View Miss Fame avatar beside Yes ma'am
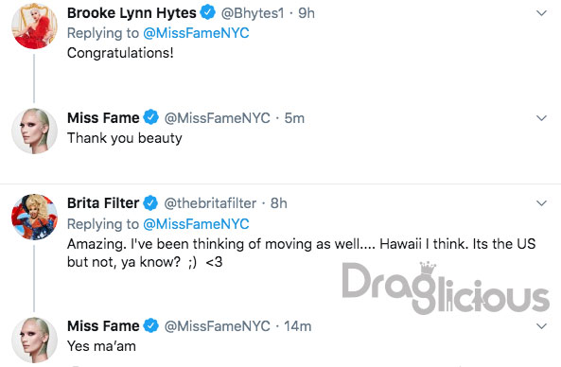This screenshot has height=367, width=561. (34, 340)
